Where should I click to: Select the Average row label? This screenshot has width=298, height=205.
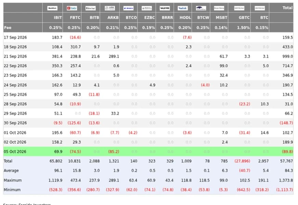click(11, 170)
